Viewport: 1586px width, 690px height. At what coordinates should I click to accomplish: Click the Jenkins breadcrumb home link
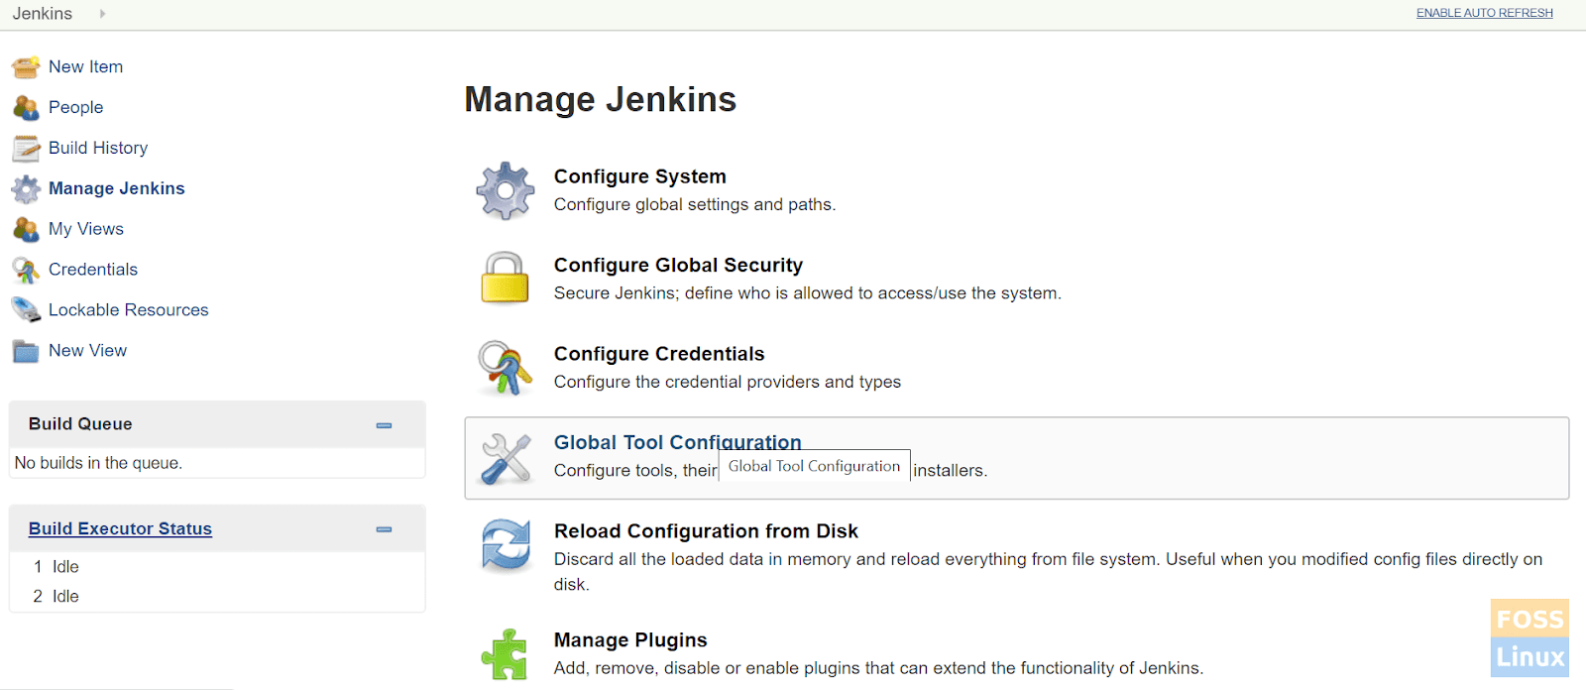43,14
